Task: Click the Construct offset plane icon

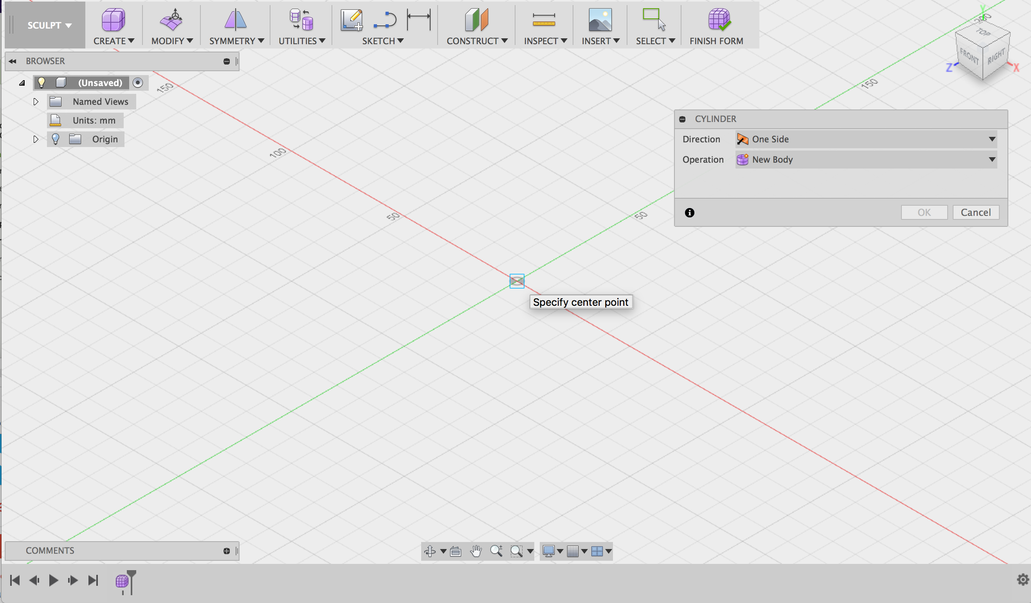Action: point(477,20)
